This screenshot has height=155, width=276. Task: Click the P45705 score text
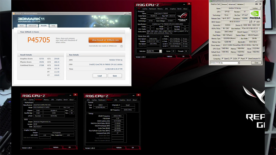(39, 40)
